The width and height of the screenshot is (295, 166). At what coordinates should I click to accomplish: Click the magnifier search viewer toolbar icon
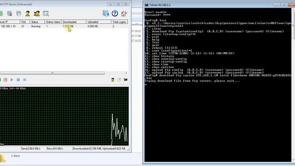point(46,13)
